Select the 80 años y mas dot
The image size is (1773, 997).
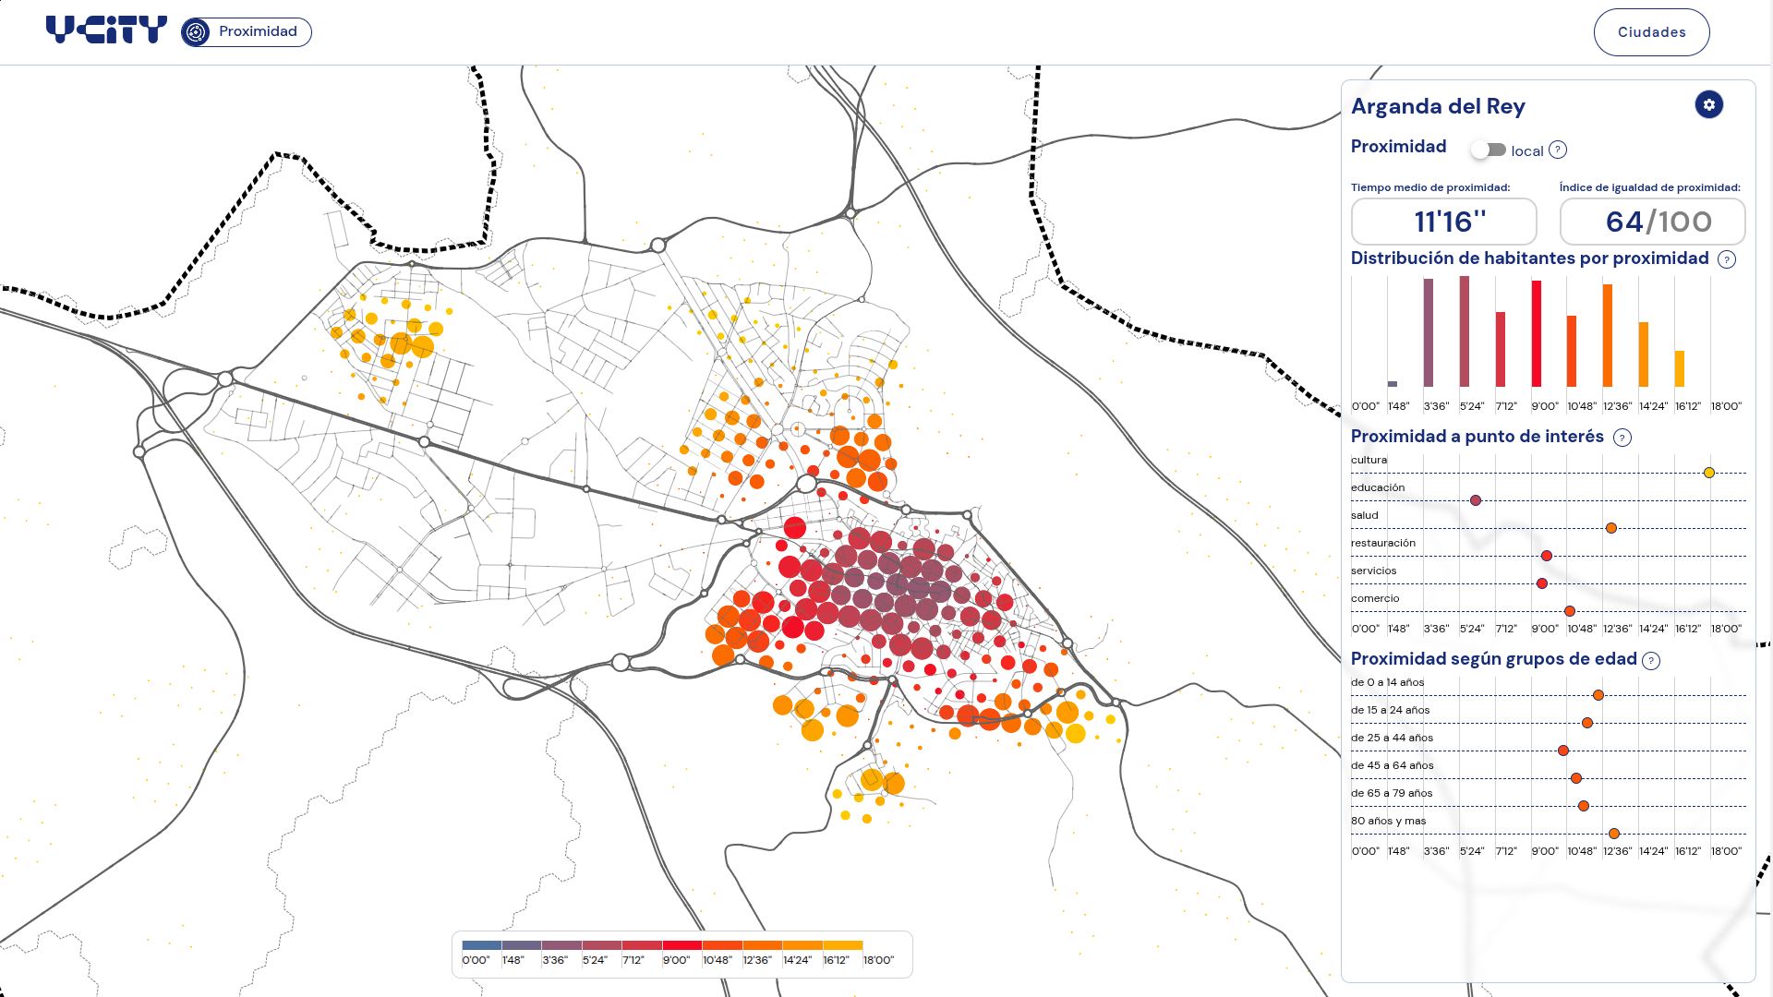click(1614, 834)
